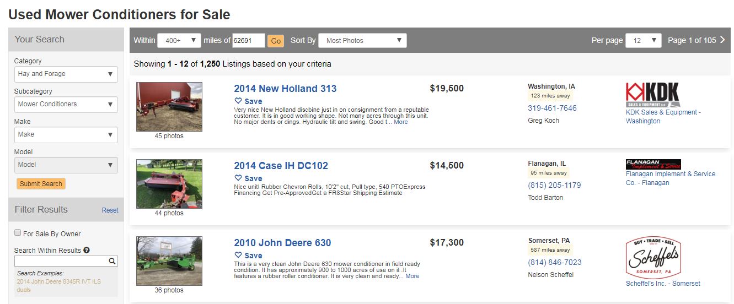Viewport: 734px width, 304px height.
Task: Go to next page using the arrow
Action: tap(723, 40)
